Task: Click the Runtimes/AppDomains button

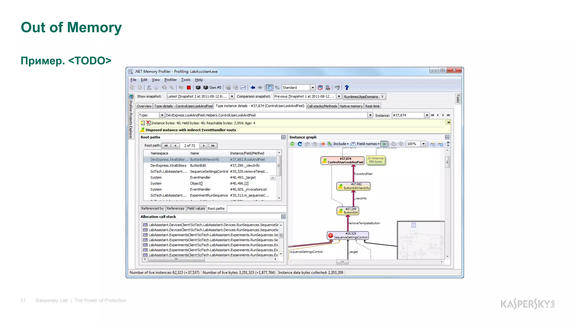Action: (x=364, y=97)
